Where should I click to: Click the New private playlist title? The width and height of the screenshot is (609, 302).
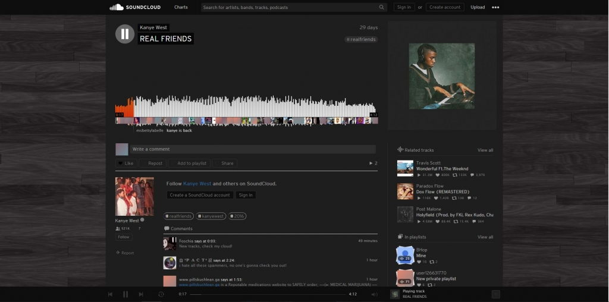(436, 279)
